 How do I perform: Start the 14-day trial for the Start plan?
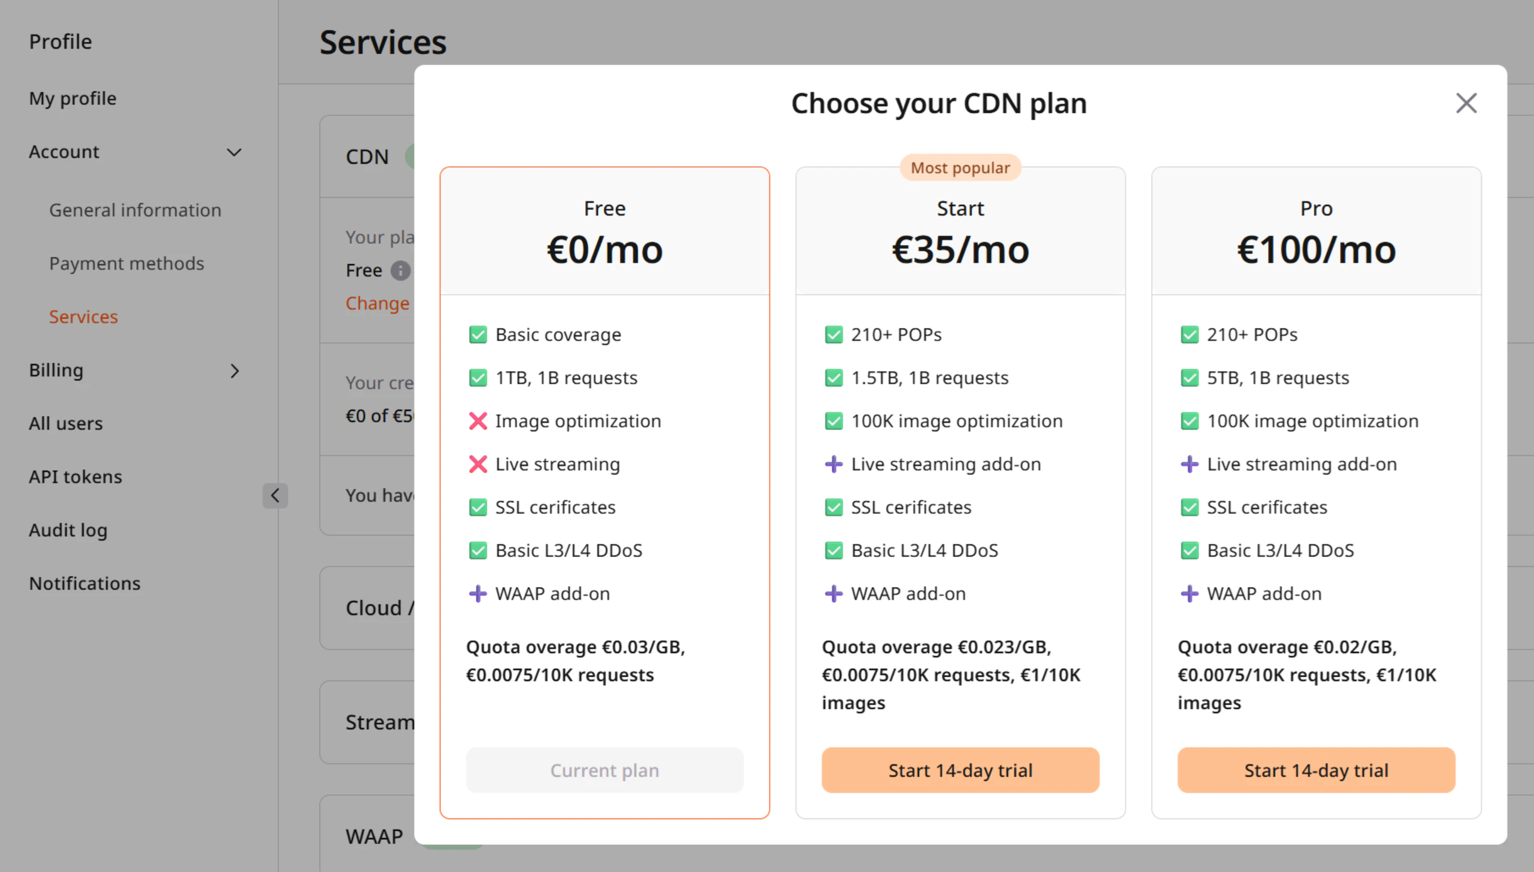(960, 770)
